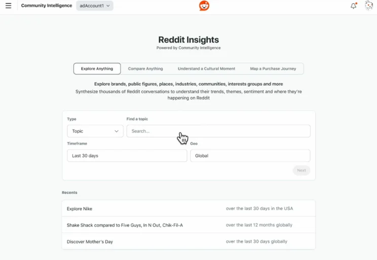Click 'over the last 12 months globally'
This screenshot has height=260, width=377.
click(259, 225)
